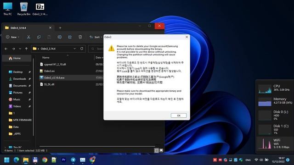Open MTK FIRMWARE folder in sidebar
This screenshot has width=294, height=165.
pos(20,120)
